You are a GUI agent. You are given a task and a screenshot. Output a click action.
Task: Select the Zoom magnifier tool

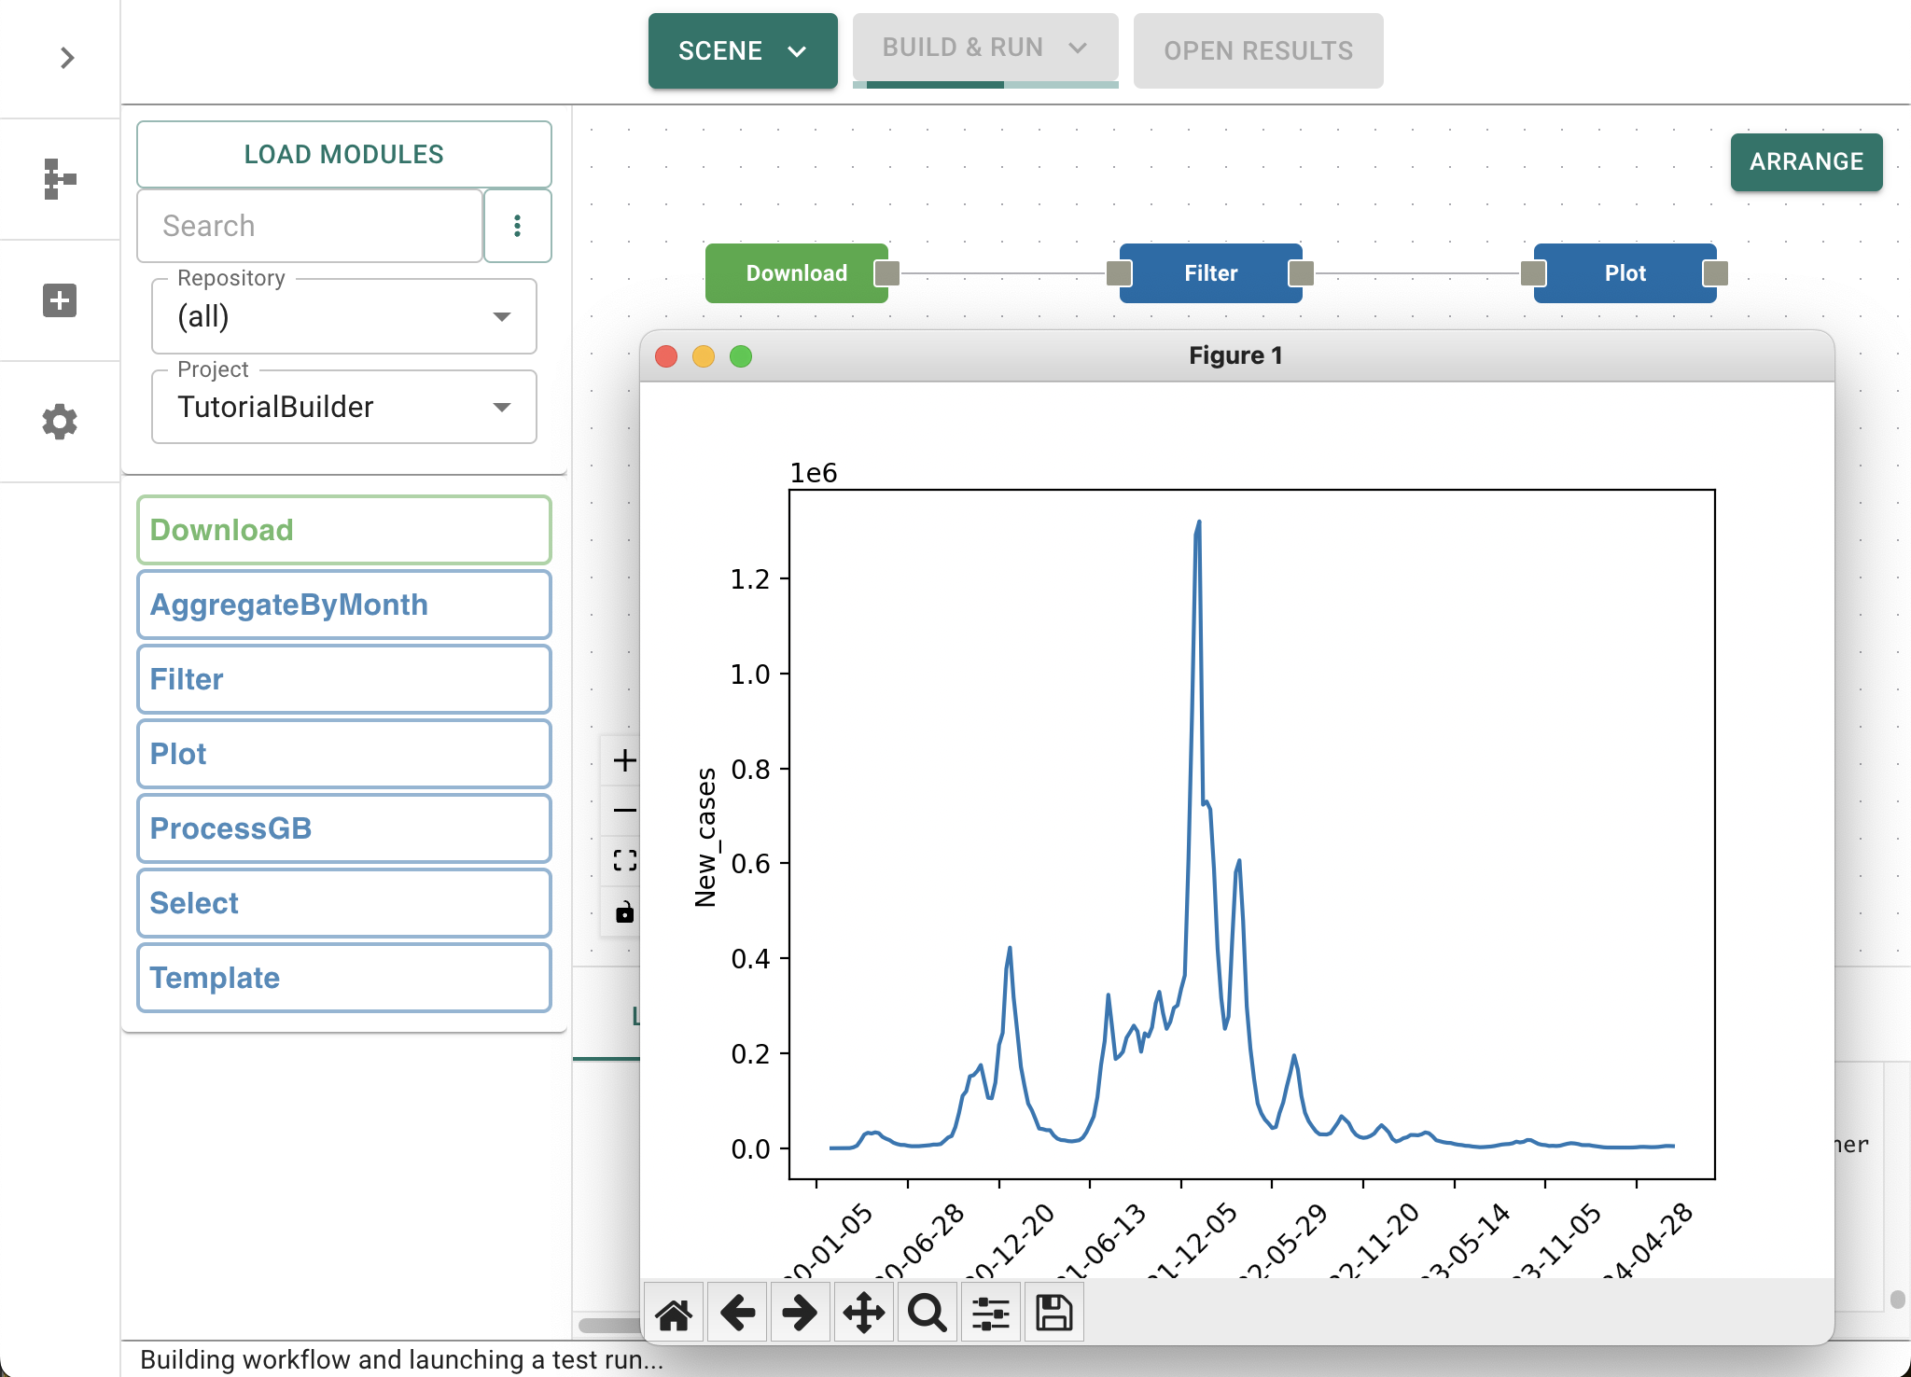(x=928, y=1313)
